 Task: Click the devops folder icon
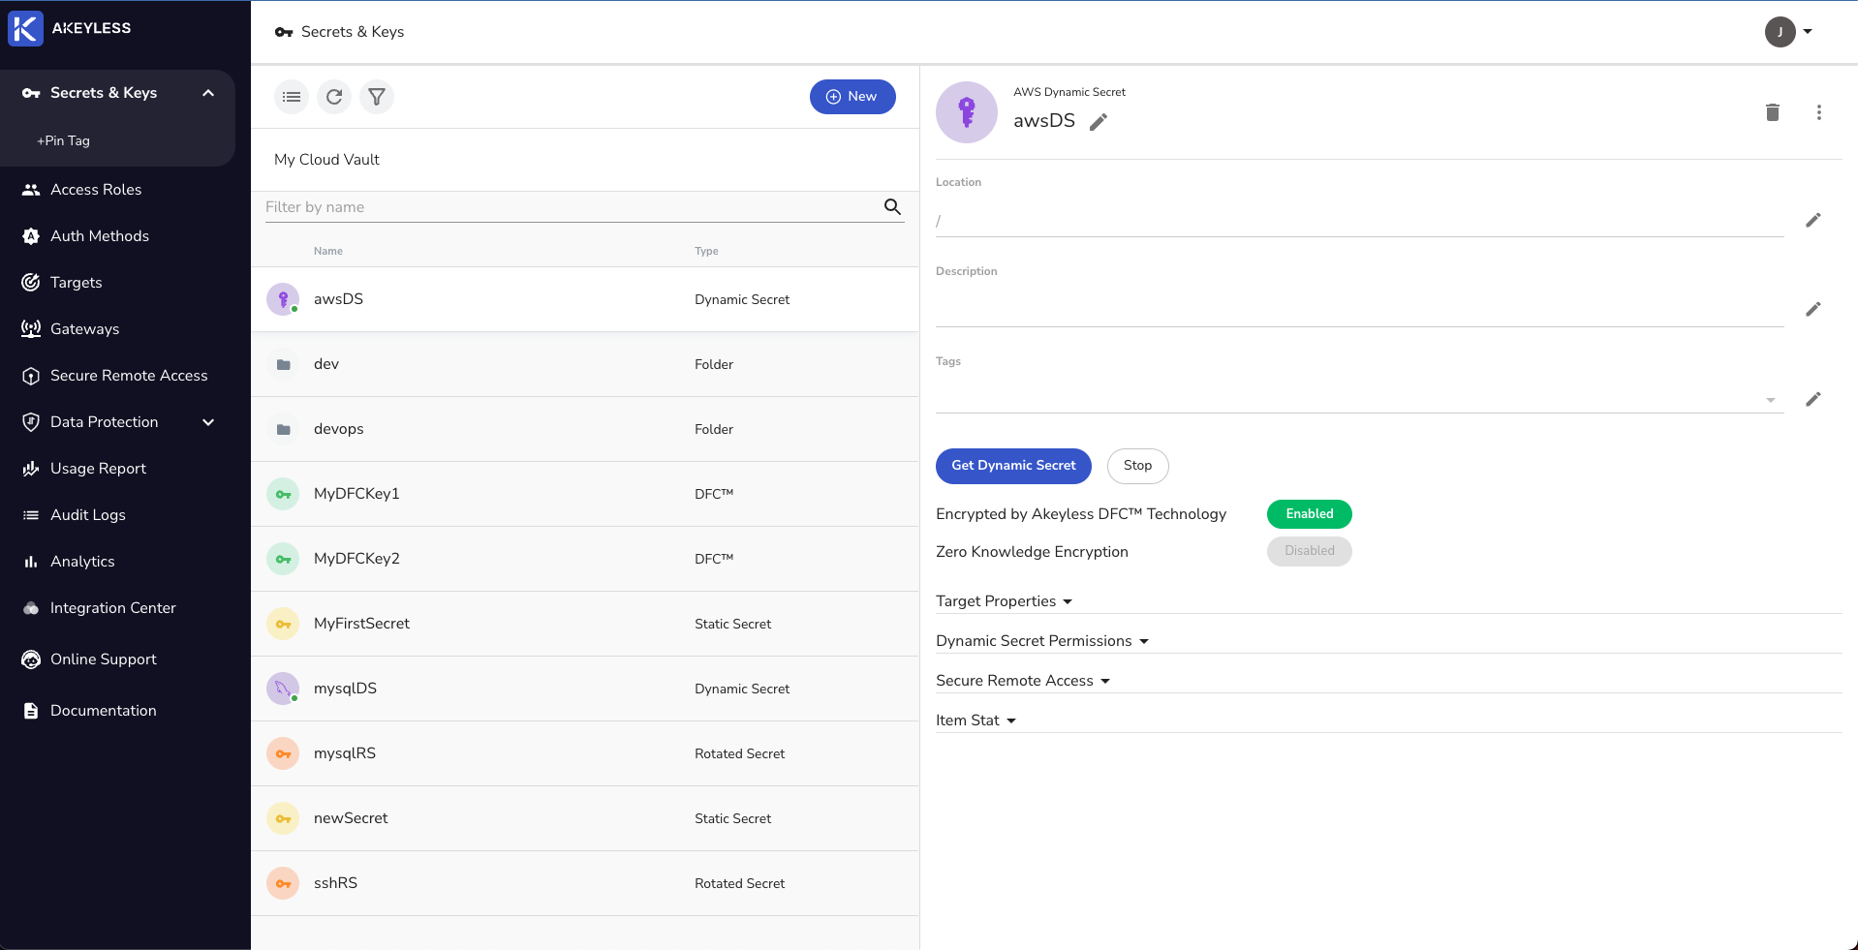point(283,429)
